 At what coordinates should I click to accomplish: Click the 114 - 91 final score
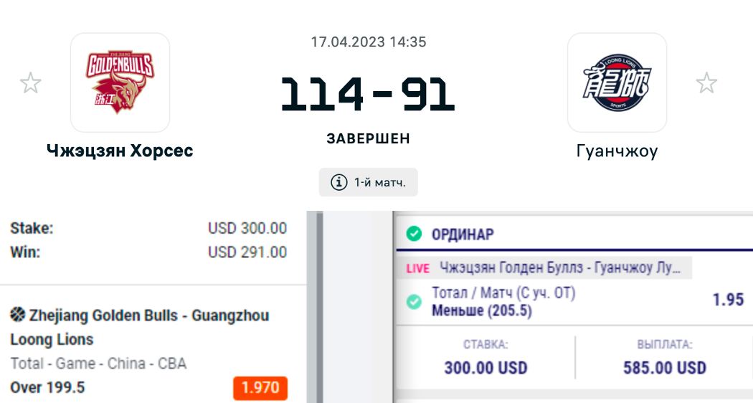coord(368,95)
